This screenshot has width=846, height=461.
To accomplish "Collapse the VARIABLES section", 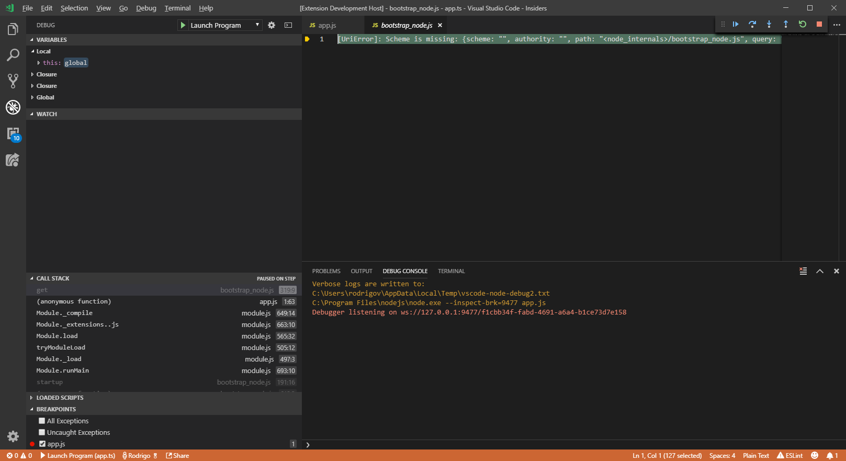I will [164, 40].
